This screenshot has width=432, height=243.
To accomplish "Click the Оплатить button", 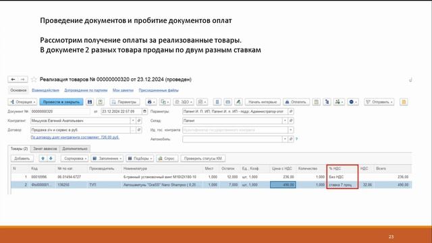I will coord(296,102).
